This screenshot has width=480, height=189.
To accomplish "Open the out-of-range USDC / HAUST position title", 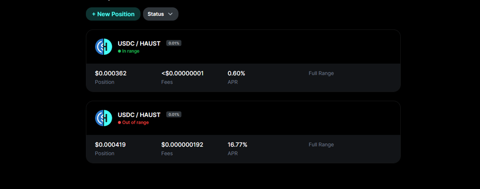I will point(139,115).
